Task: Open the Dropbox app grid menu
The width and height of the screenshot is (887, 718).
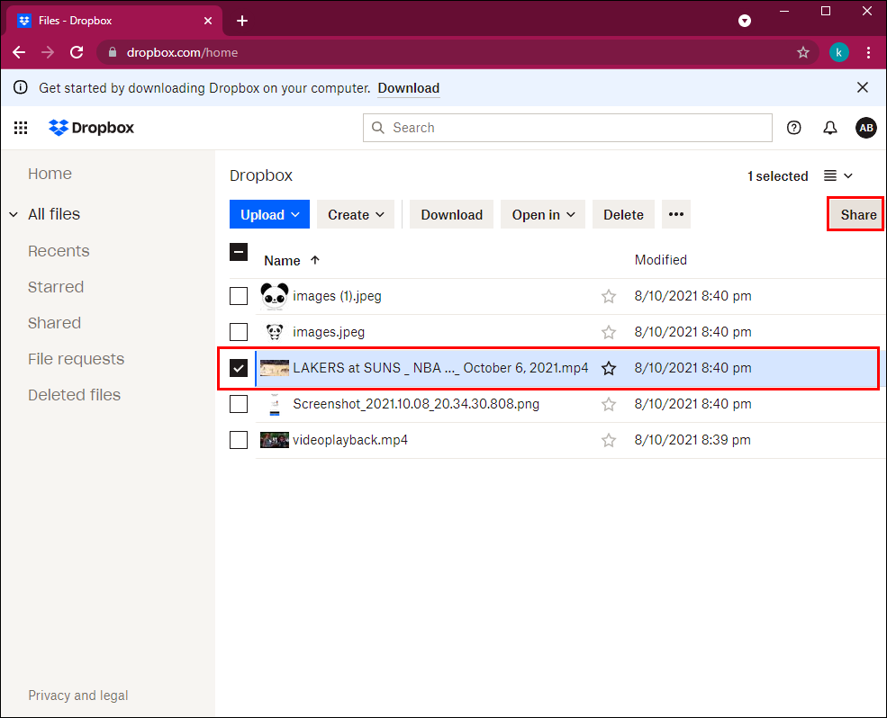Action: click(x=21, y=128)
